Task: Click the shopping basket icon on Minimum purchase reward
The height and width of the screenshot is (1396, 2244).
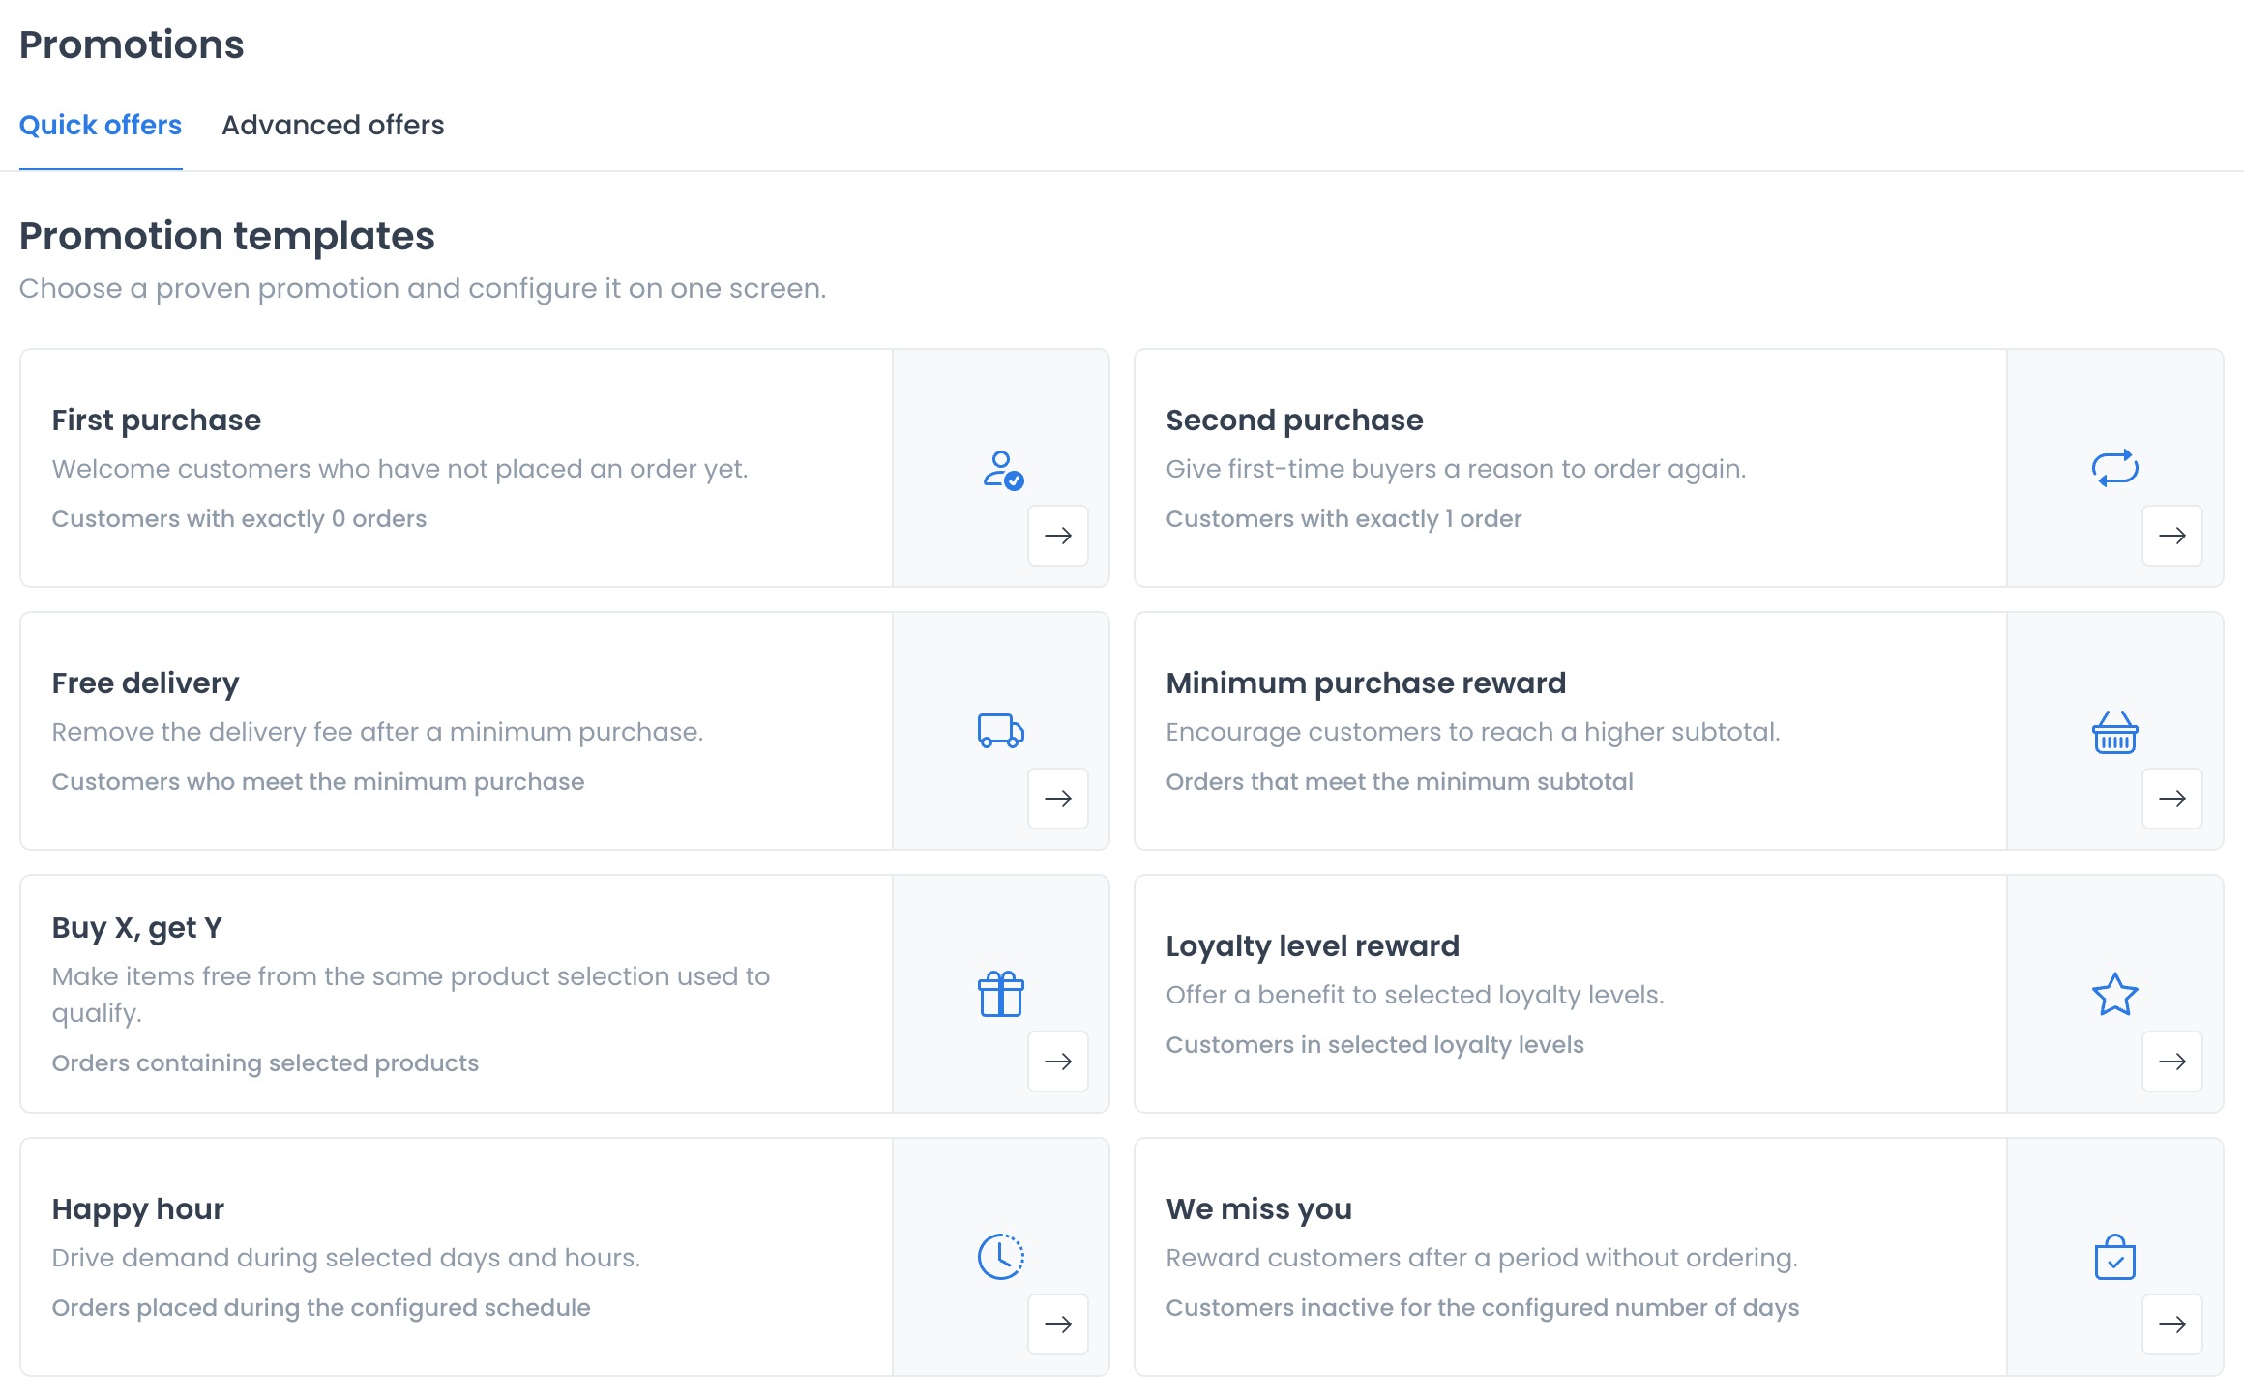Action: click(2114, 732)
